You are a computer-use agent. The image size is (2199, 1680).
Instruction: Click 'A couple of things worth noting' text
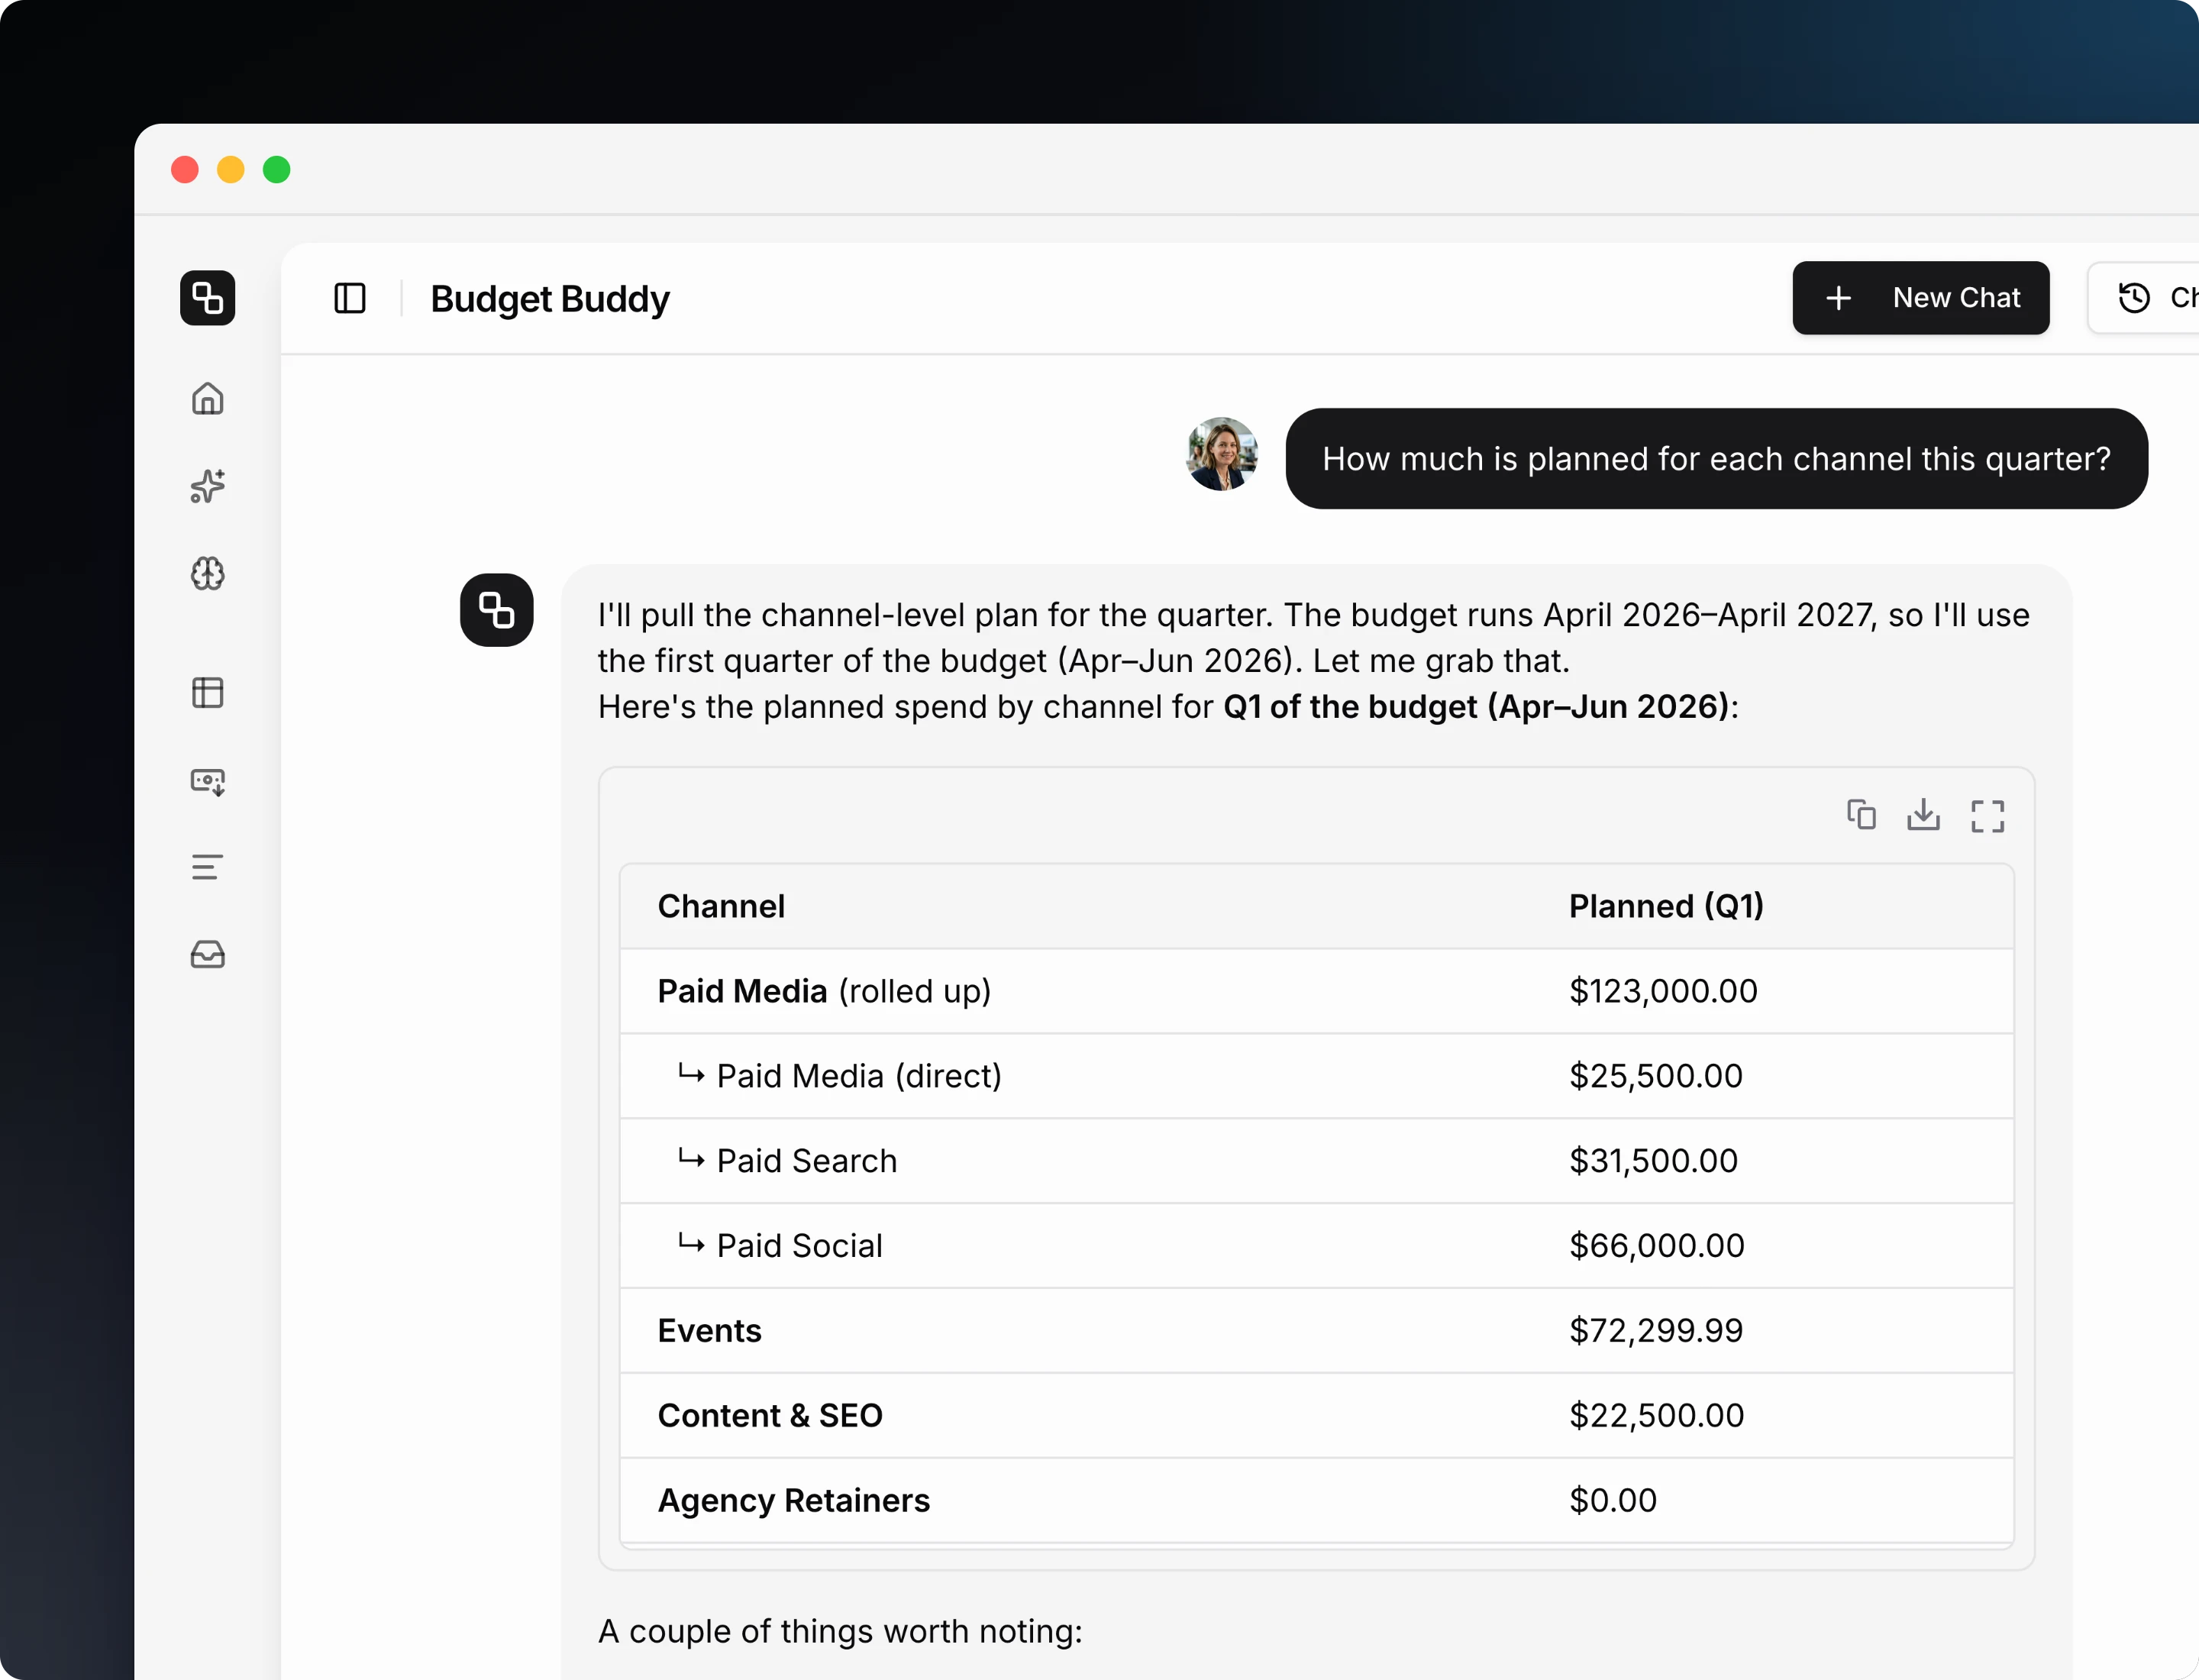[840, 1631]
